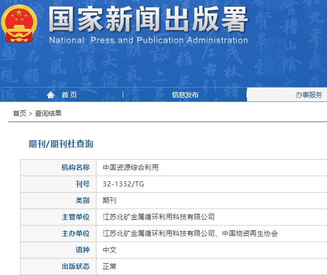327x275 pixels.
Task: Click the 国家新闻出版署 site title
Action: click(149, 20)
